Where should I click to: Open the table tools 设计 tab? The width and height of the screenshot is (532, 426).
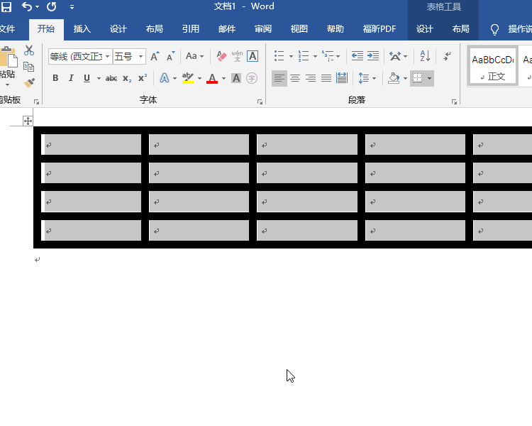click(424, 29)
